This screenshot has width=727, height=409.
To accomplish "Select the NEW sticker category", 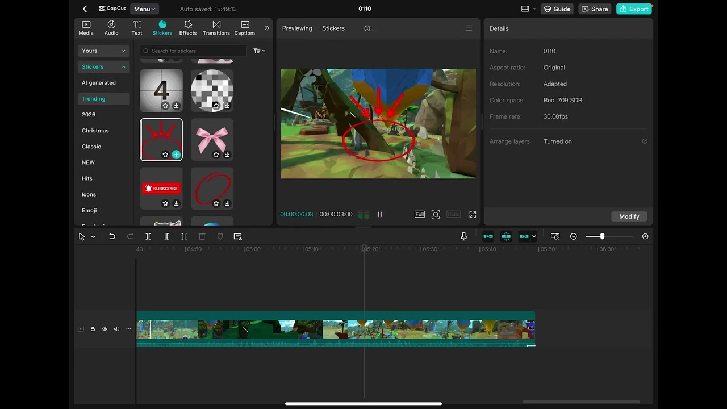I will tap(88, 162).
